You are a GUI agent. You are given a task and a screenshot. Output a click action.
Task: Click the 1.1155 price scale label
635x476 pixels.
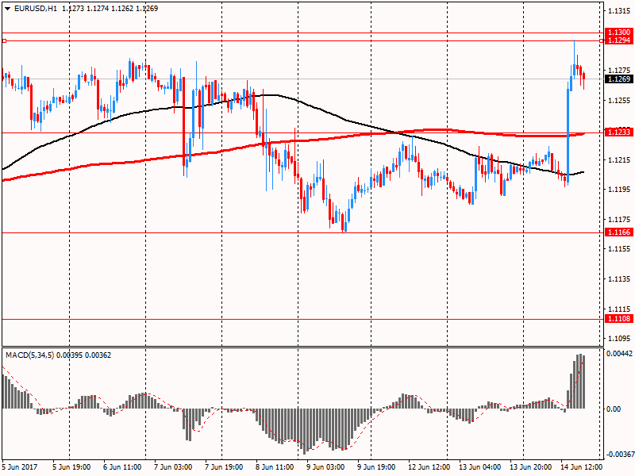[x=619, y=249]
